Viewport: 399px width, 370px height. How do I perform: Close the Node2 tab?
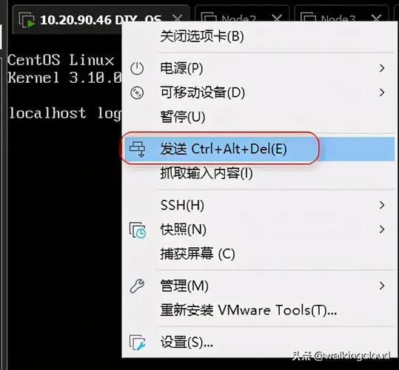coord(277,18)
